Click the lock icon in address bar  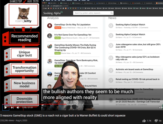(x=51, y=6)
